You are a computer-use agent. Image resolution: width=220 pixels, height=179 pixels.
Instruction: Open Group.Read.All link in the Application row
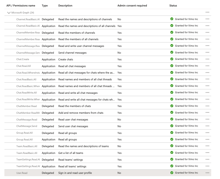click(x=25, y=140)
